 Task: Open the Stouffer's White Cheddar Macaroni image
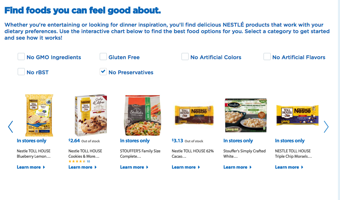[246, 115]
